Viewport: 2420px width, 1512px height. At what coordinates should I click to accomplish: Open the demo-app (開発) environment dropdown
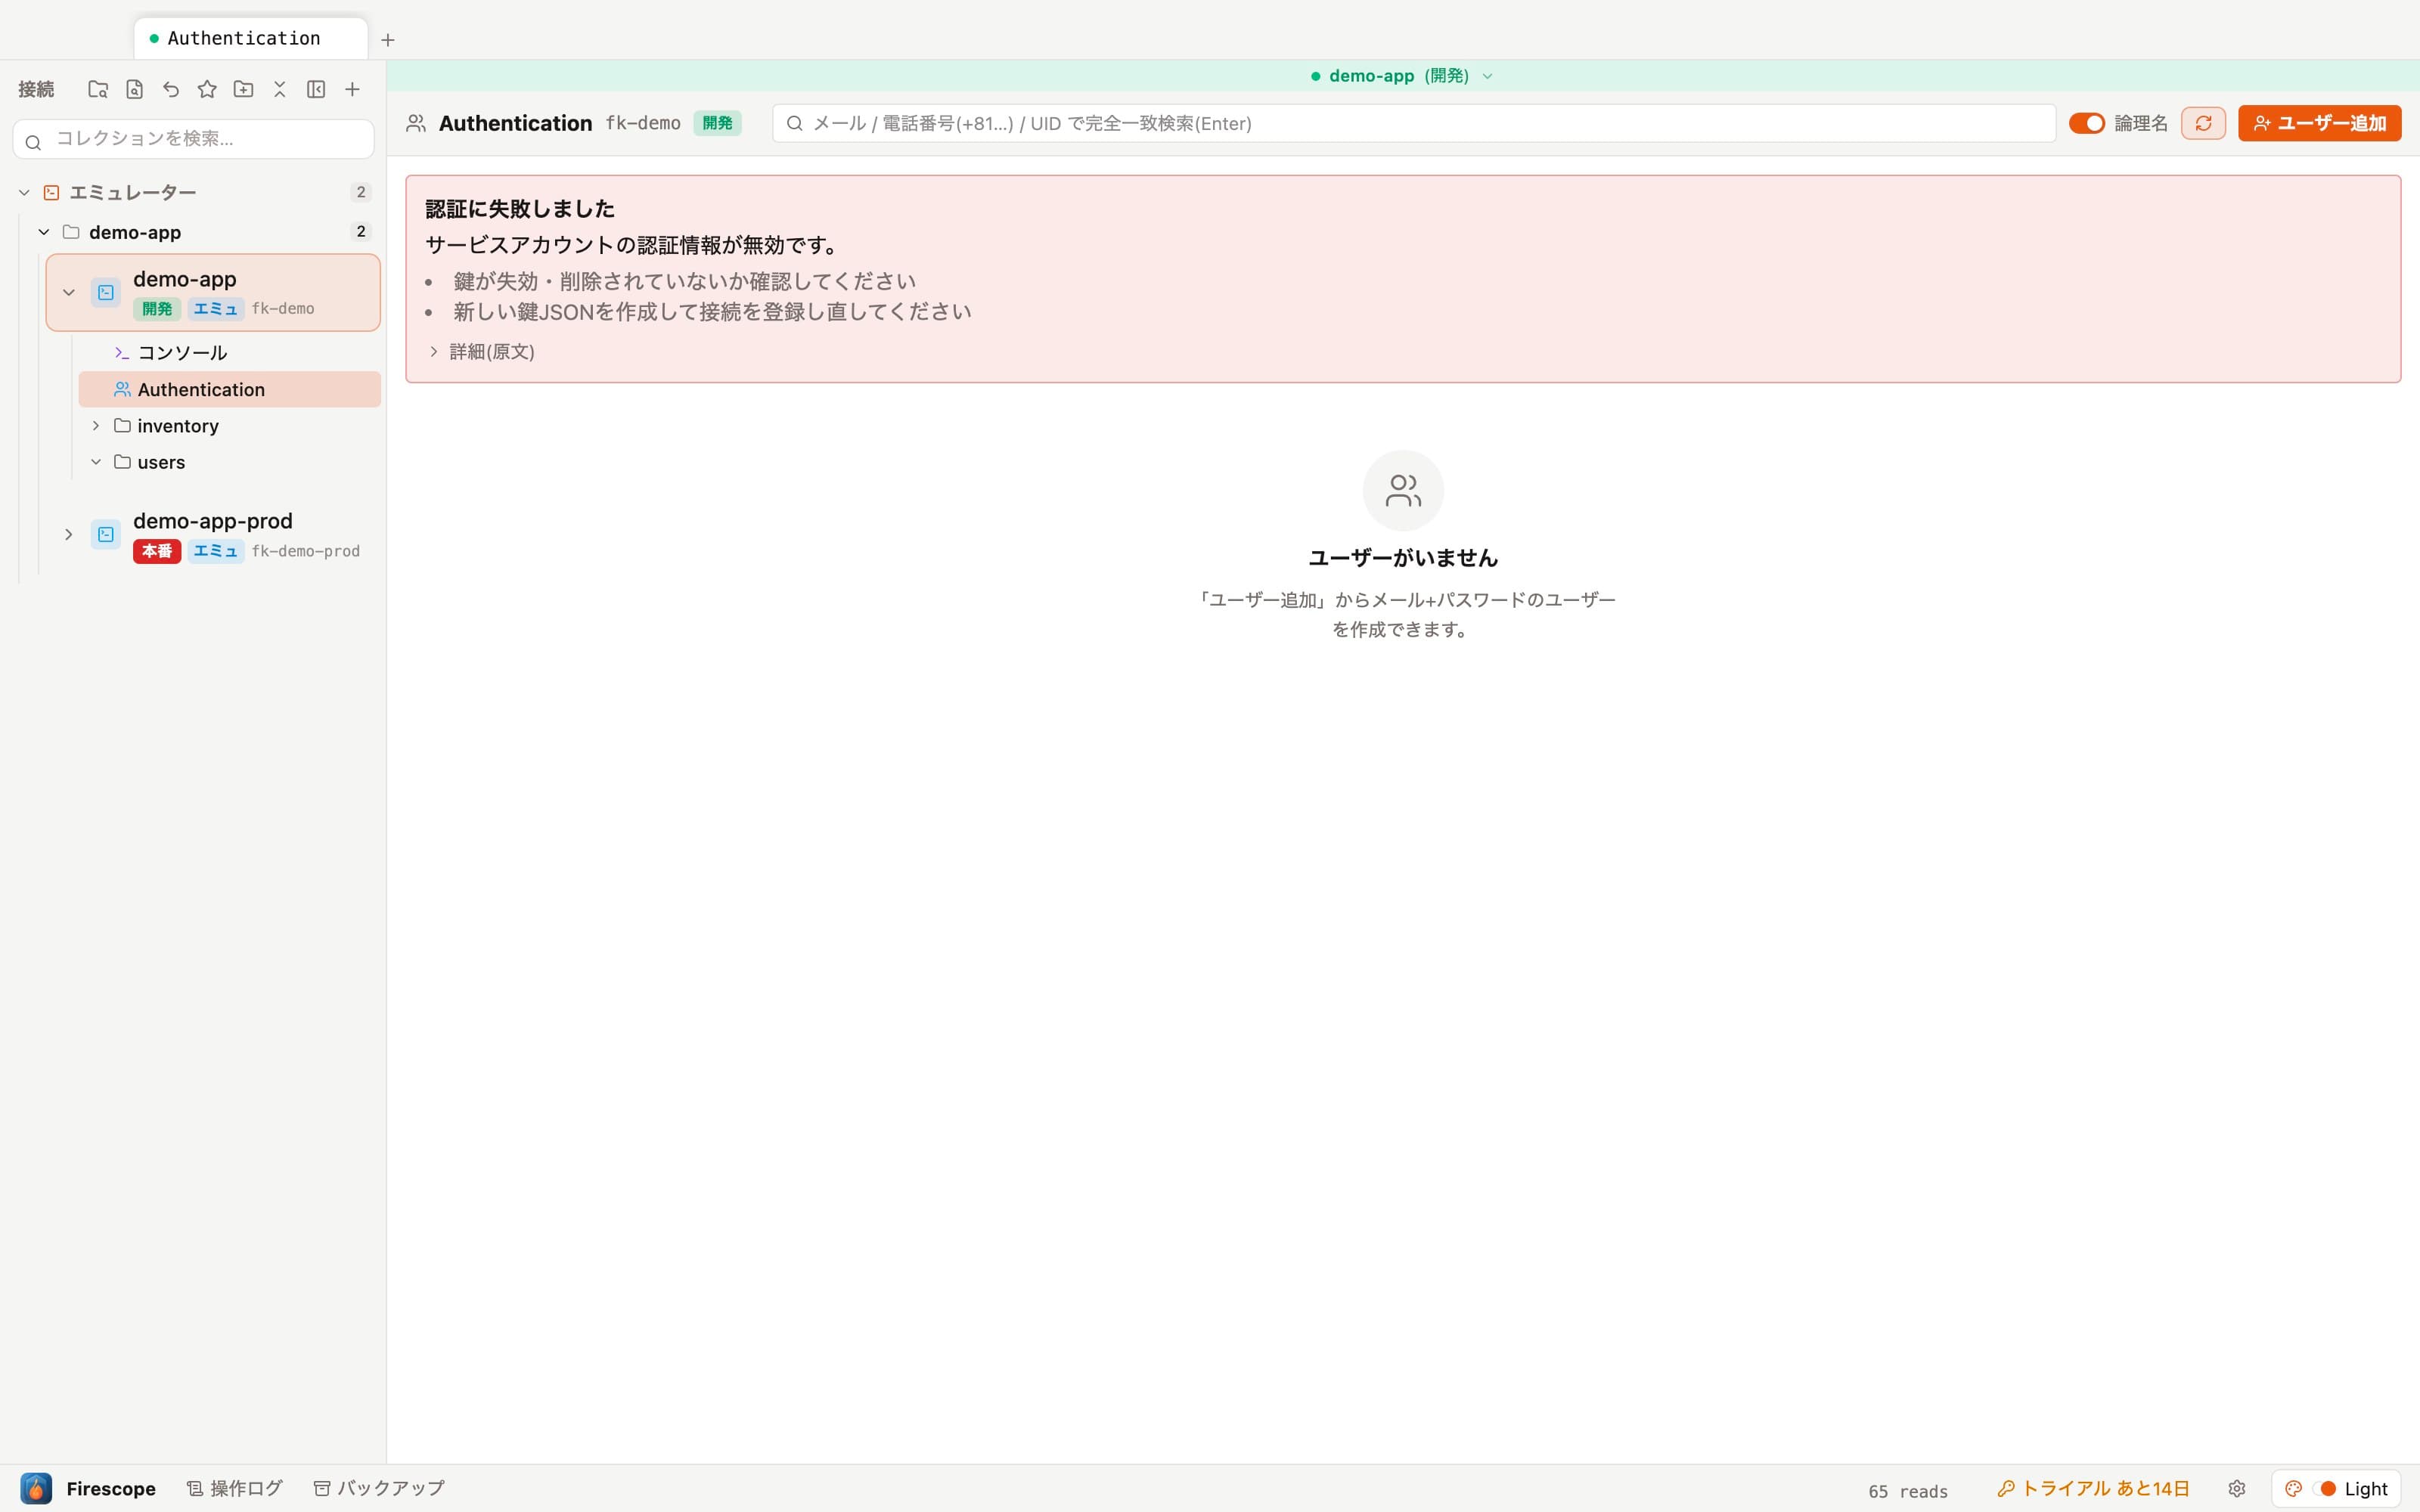(x=1402, y=76)
